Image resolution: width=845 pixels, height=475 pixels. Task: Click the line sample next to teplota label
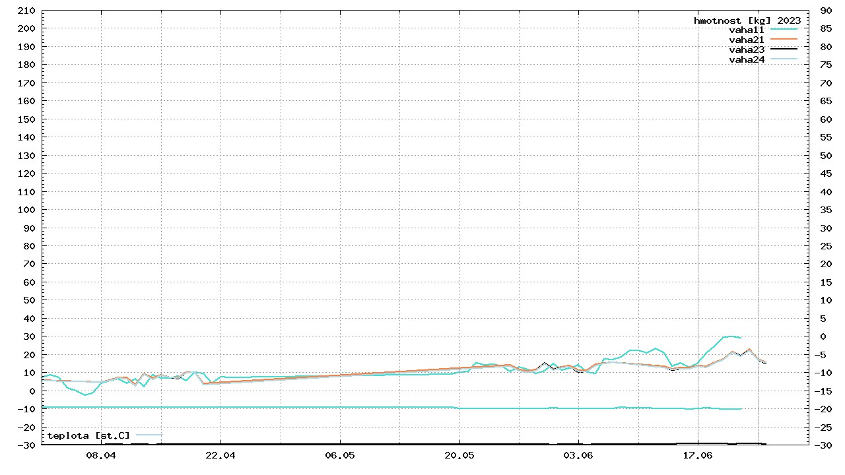click(149, 435)
